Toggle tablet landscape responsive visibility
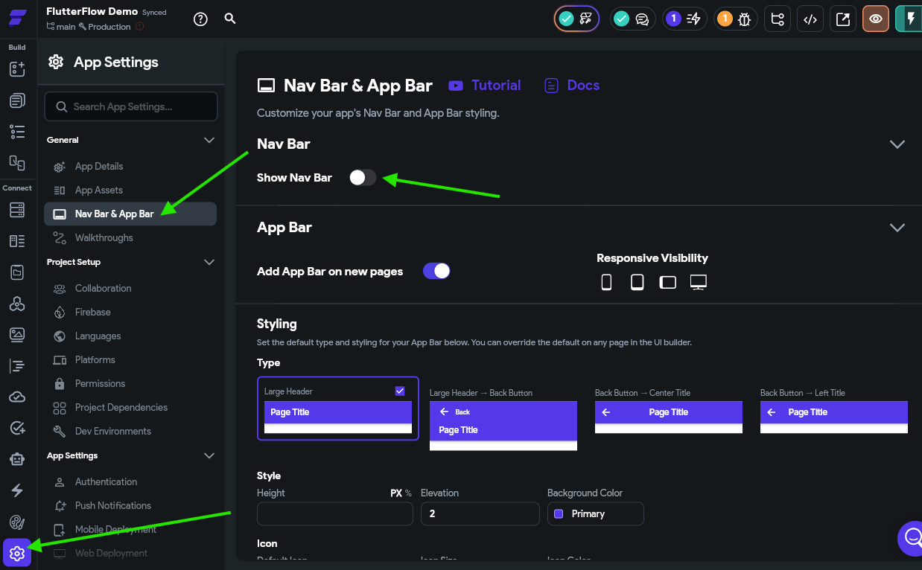This screenshot has width=922, height=570. tap(667, 282)
